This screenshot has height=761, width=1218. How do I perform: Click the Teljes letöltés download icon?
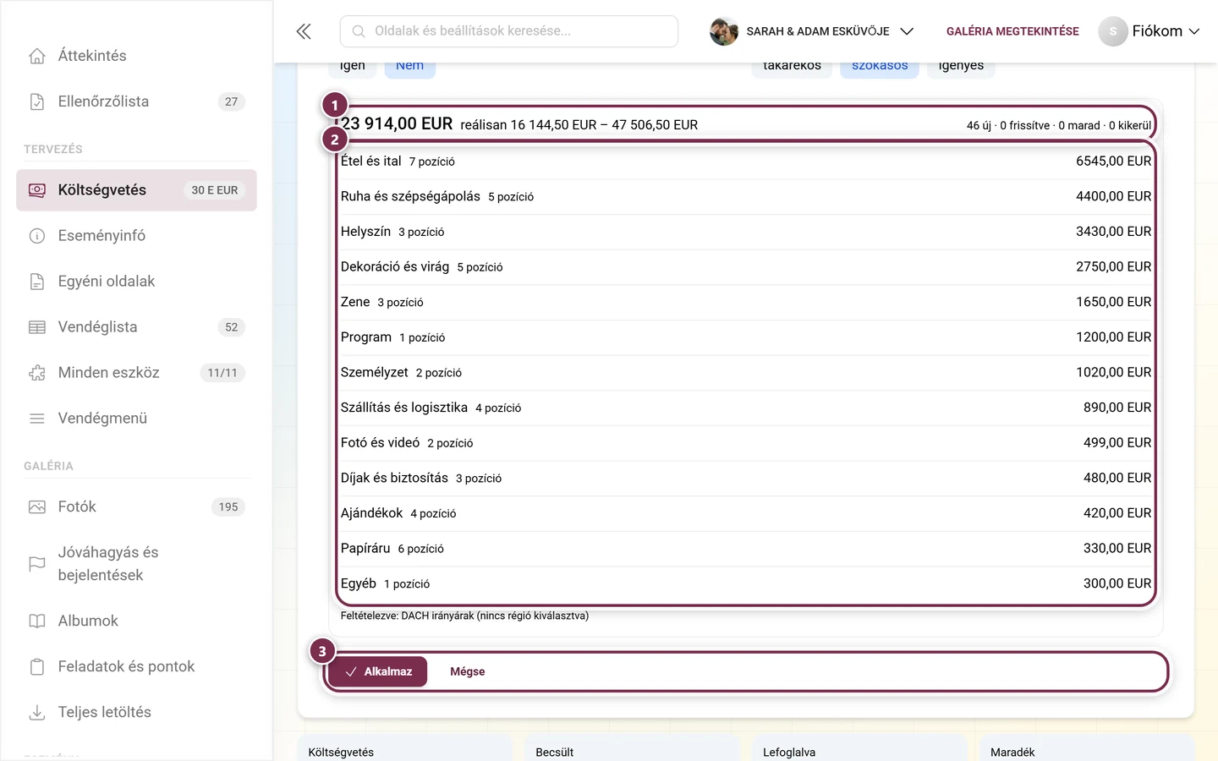[x=37, y=713]
